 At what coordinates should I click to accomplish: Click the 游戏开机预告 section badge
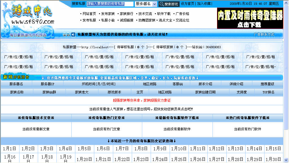click(16, 77)
